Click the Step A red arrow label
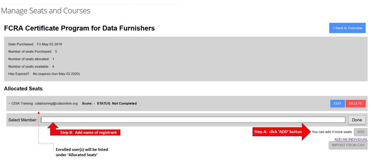Screen dimensions: 371x160 click(278, 132)
